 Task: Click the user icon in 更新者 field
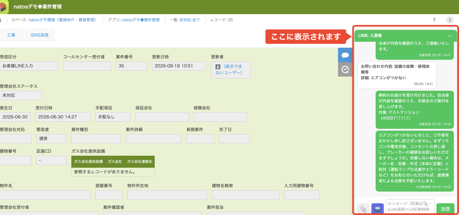218,66
